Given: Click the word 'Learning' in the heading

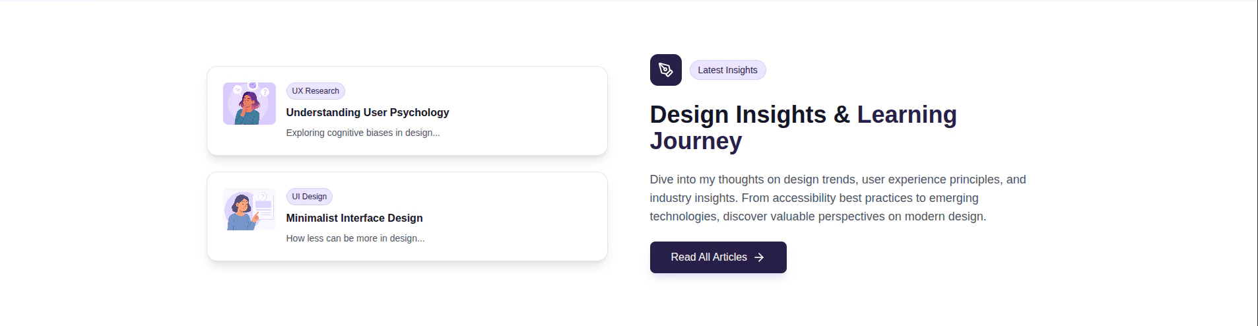Looking at the screenshot, I should click(x=907, y=115).
